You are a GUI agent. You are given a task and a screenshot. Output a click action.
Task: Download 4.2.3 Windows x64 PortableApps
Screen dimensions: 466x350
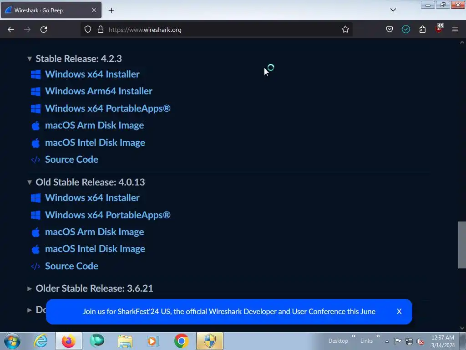point(107,108)
